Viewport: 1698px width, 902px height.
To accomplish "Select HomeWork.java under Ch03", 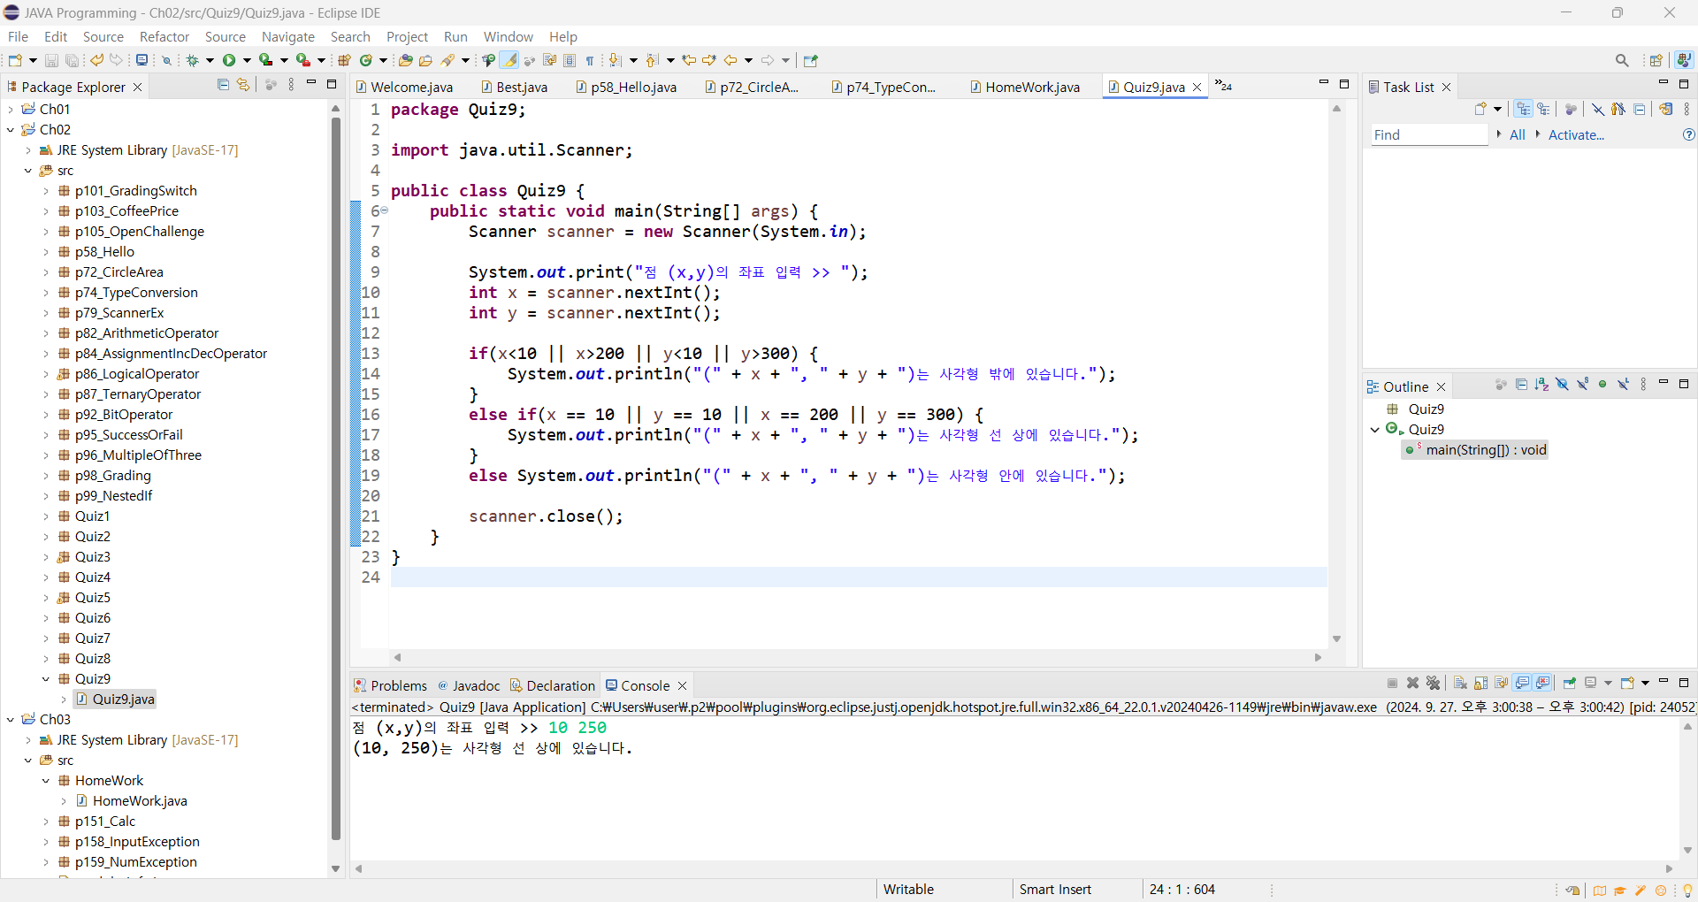I will pyautogui.click(x=132, y=801).
